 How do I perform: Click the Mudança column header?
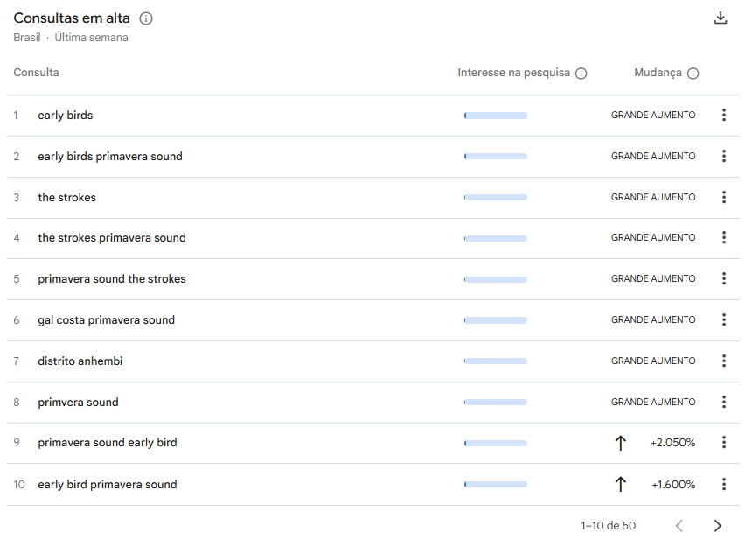click(658, 73)
